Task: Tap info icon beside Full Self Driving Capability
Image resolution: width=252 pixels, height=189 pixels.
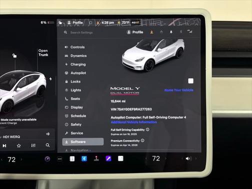Action: pos(147,129)
